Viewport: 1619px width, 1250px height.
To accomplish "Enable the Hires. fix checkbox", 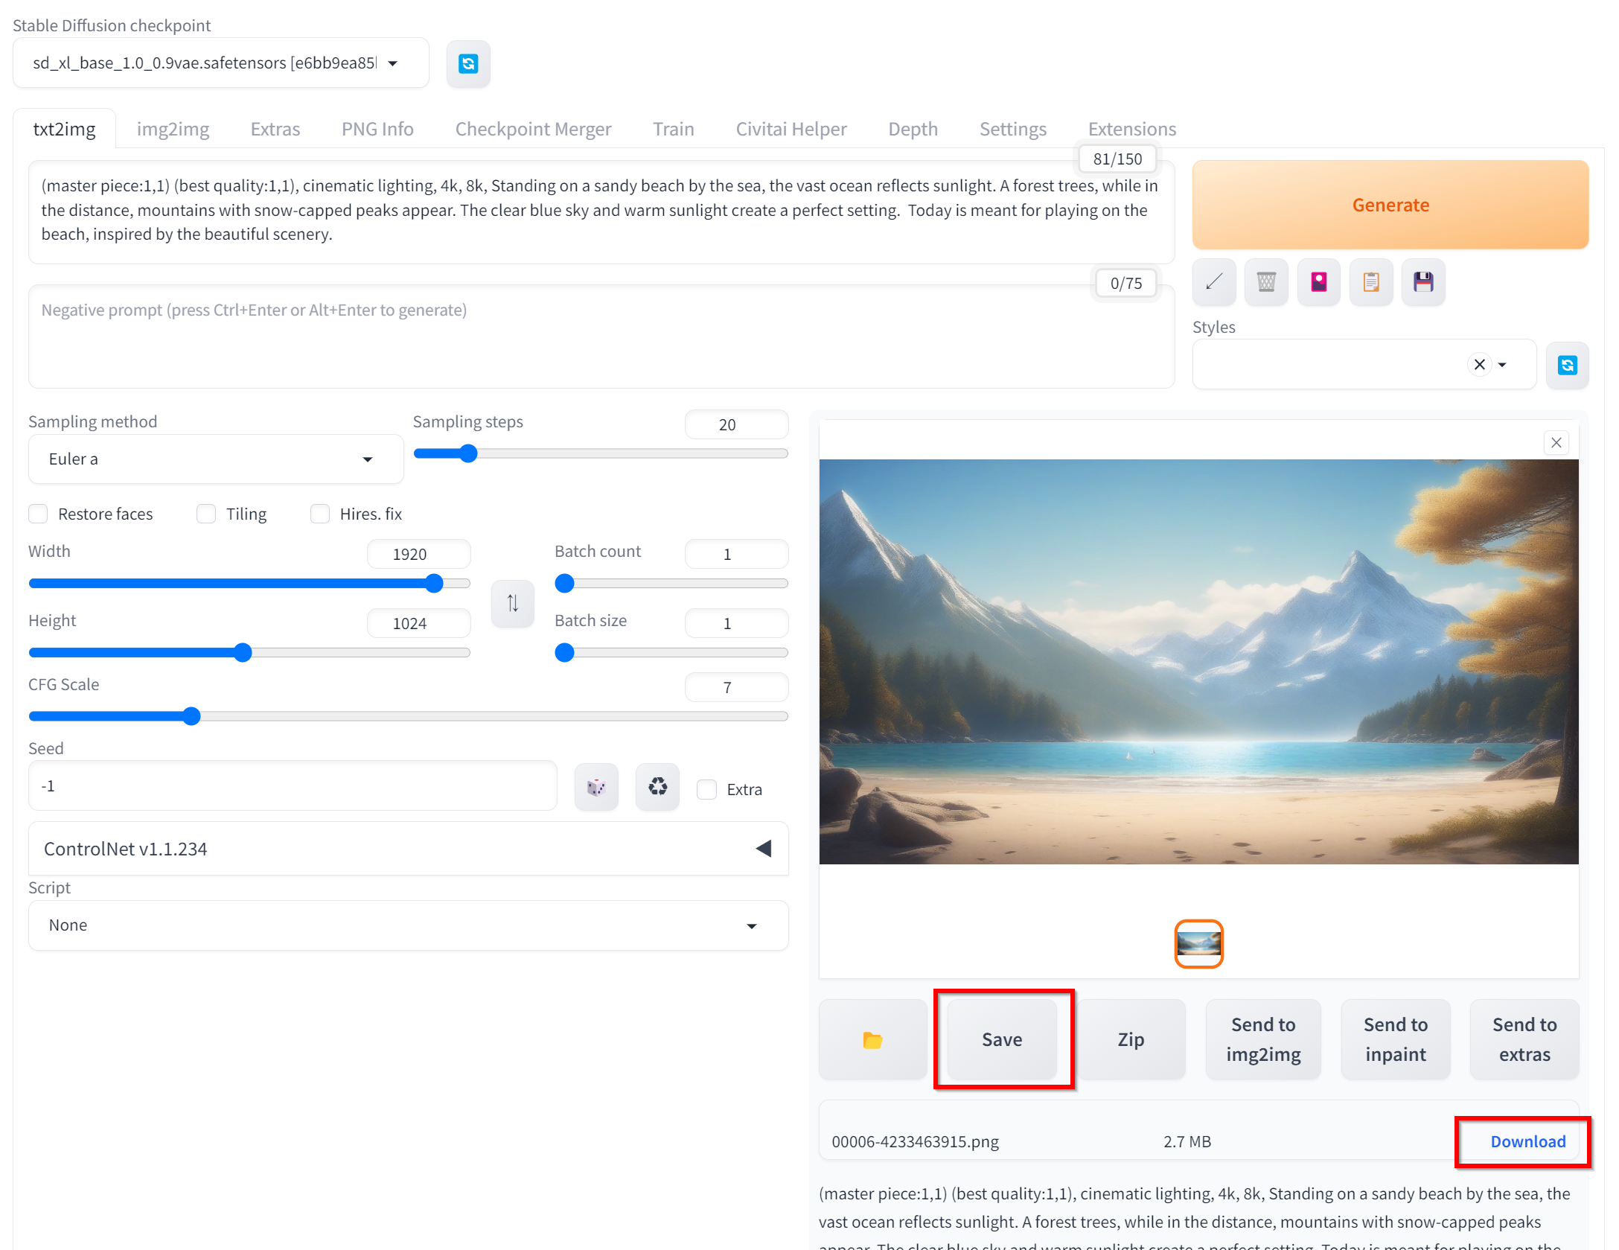I will 319,514.
